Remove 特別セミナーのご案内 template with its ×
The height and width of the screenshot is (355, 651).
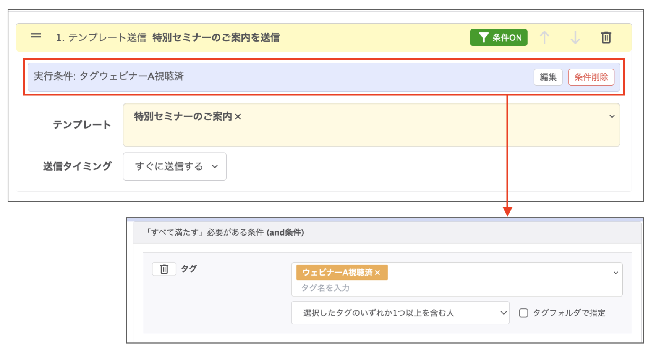coord(238,117)
